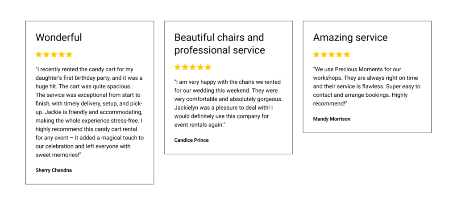The image size is (457, 197).
Task: Click the Precious Moments workshops review text
Action: (x=366, y=86)
